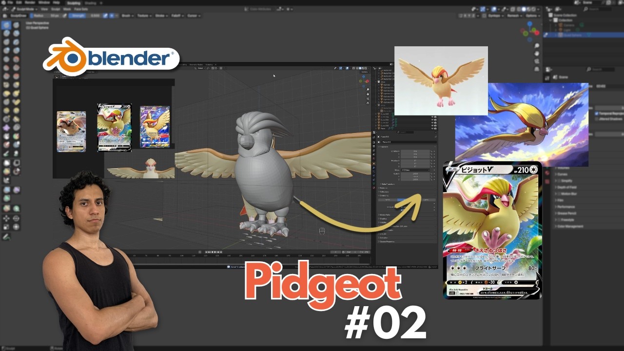
Task: Open the Brush settings dropdown
Action: (x=128, y=16)
